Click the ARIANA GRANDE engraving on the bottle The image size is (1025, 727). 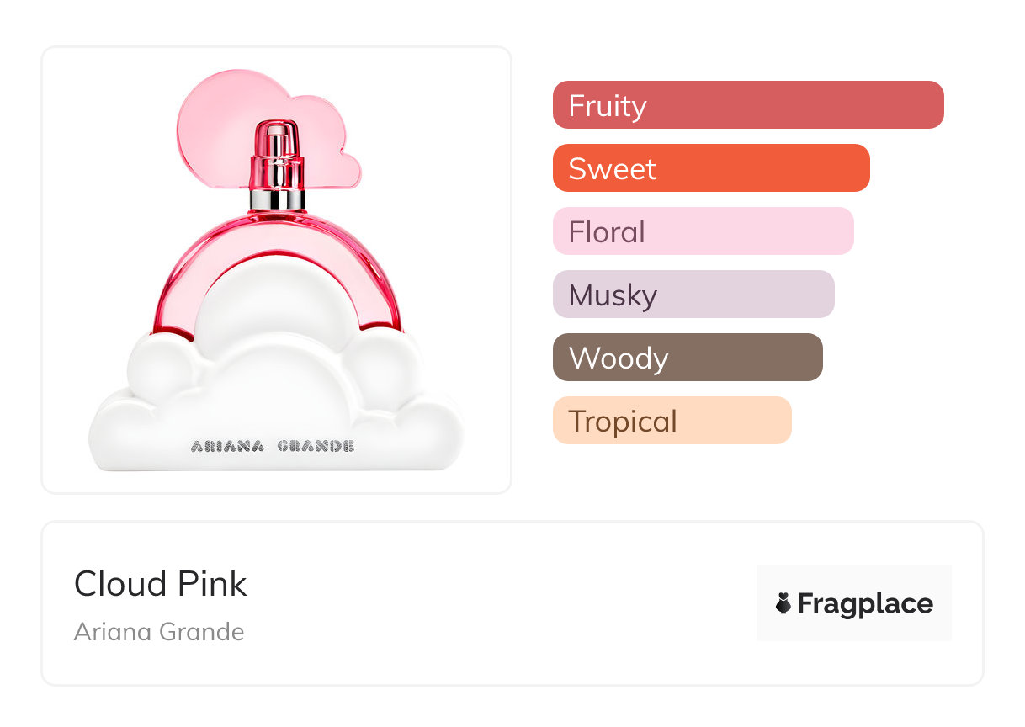point(273,446)
